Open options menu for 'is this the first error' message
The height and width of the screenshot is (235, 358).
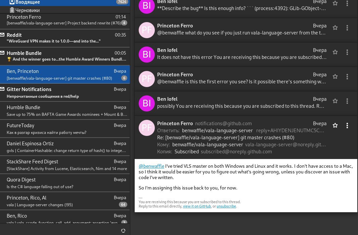click(347, 76)
